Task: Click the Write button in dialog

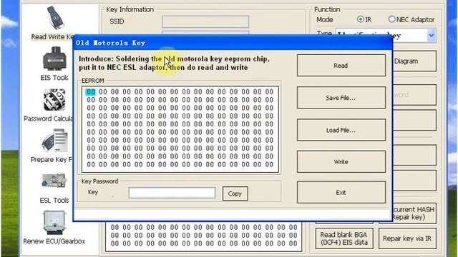Action: pos(341,162)
